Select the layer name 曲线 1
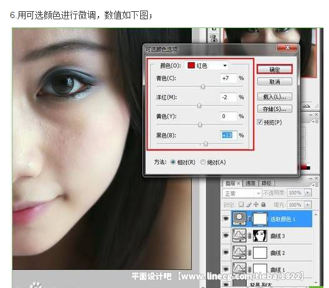The height and width of the screenshot is (288, 329). pyautogui.click(x=278, y=269)
